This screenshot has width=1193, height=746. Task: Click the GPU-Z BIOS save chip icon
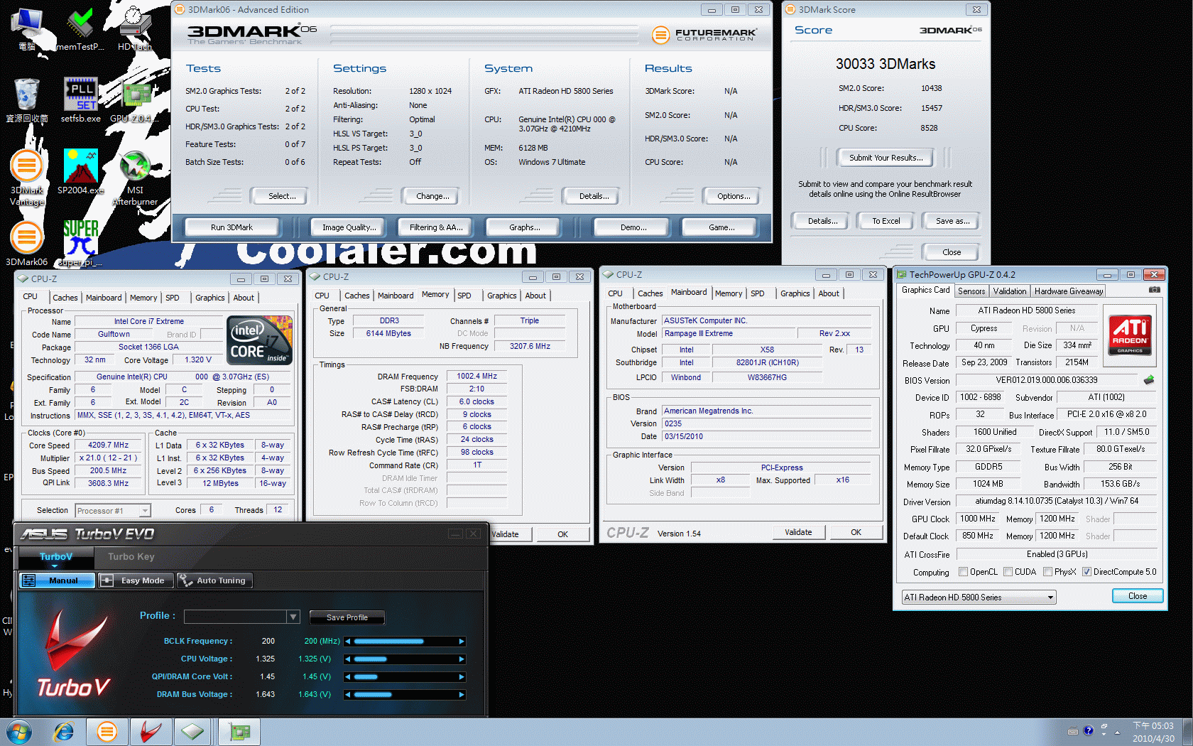click(1149, 380)
